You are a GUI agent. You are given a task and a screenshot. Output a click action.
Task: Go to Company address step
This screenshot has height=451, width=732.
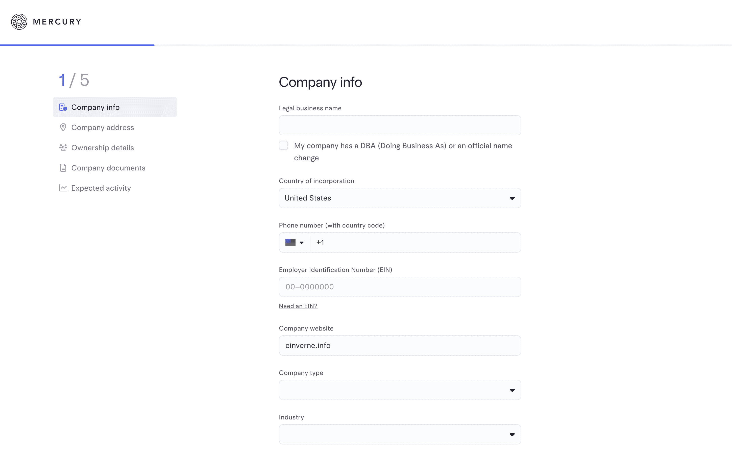point(103,127)
